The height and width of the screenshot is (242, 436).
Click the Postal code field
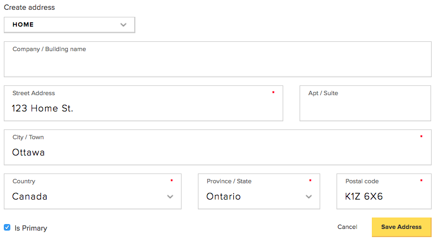[x=384, y=191]
